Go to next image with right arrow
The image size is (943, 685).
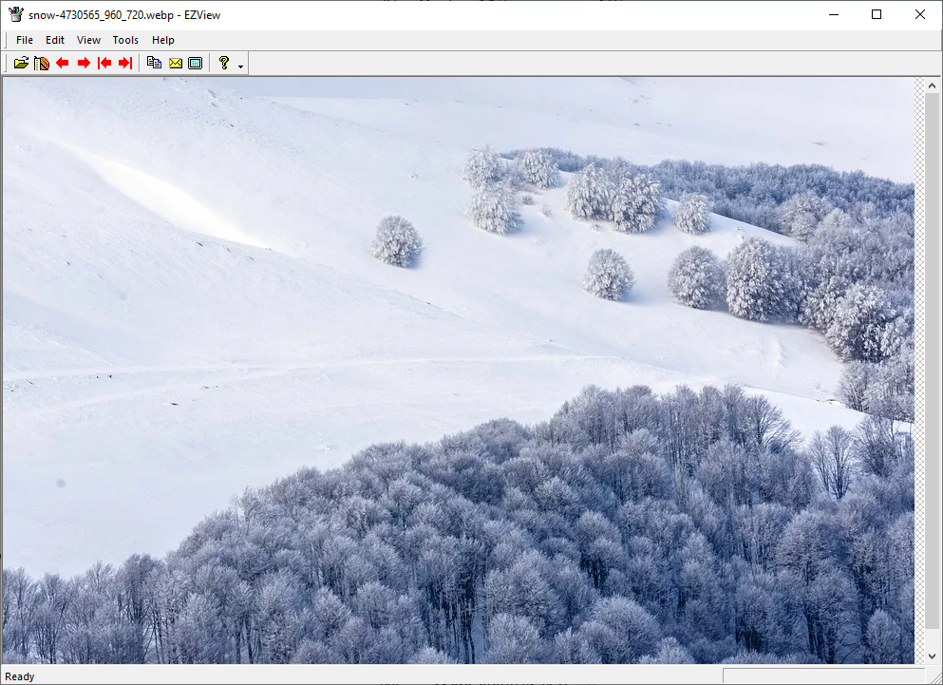[x=84, y=63]
